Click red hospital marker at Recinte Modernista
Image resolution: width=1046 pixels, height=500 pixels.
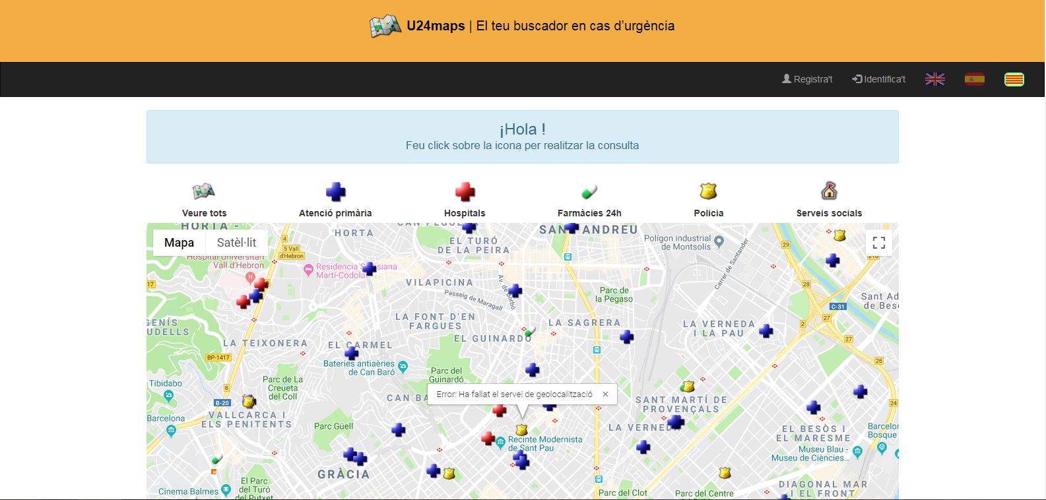pyautogui.click(x=488, y=438)
